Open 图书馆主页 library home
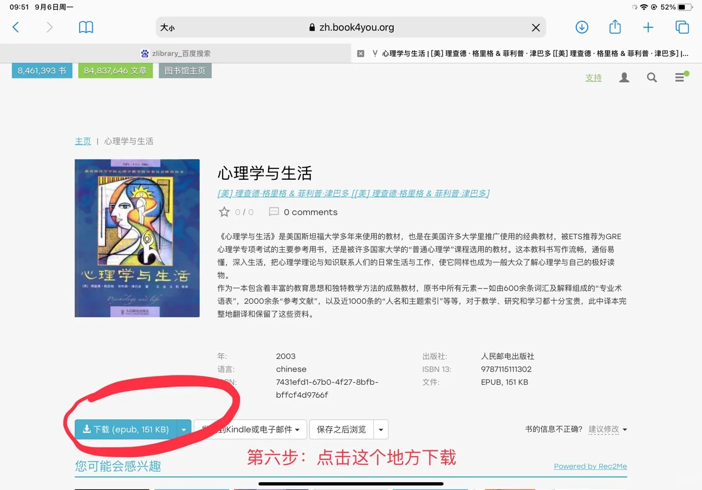The width and height of the screenshot is (702, 490). coord(185,71)
